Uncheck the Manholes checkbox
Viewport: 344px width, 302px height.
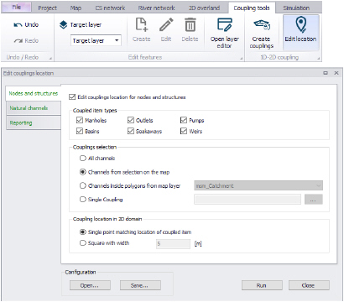[80, 120]
